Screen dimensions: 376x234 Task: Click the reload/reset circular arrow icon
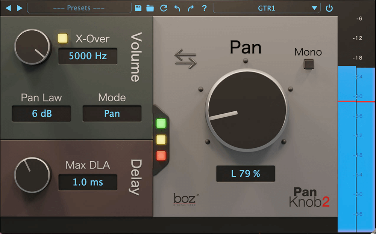point(163,8)
